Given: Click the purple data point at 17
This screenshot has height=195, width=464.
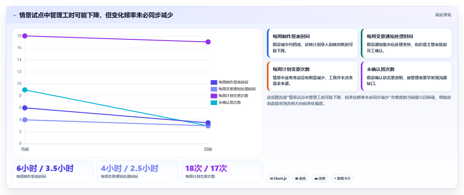Looking at the screenshot, I should (x=208, y=42).
